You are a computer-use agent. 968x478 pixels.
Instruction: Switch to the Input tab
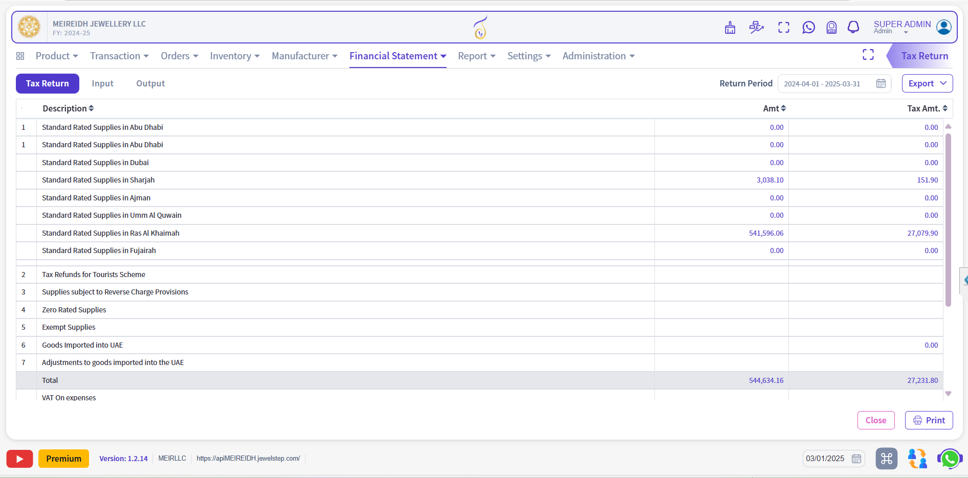[103, 83]
